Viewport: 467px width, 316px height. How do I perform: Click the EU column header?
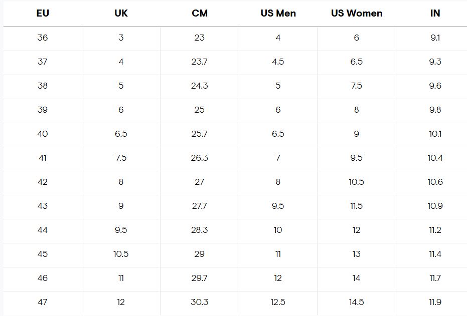tap(43, 14)
